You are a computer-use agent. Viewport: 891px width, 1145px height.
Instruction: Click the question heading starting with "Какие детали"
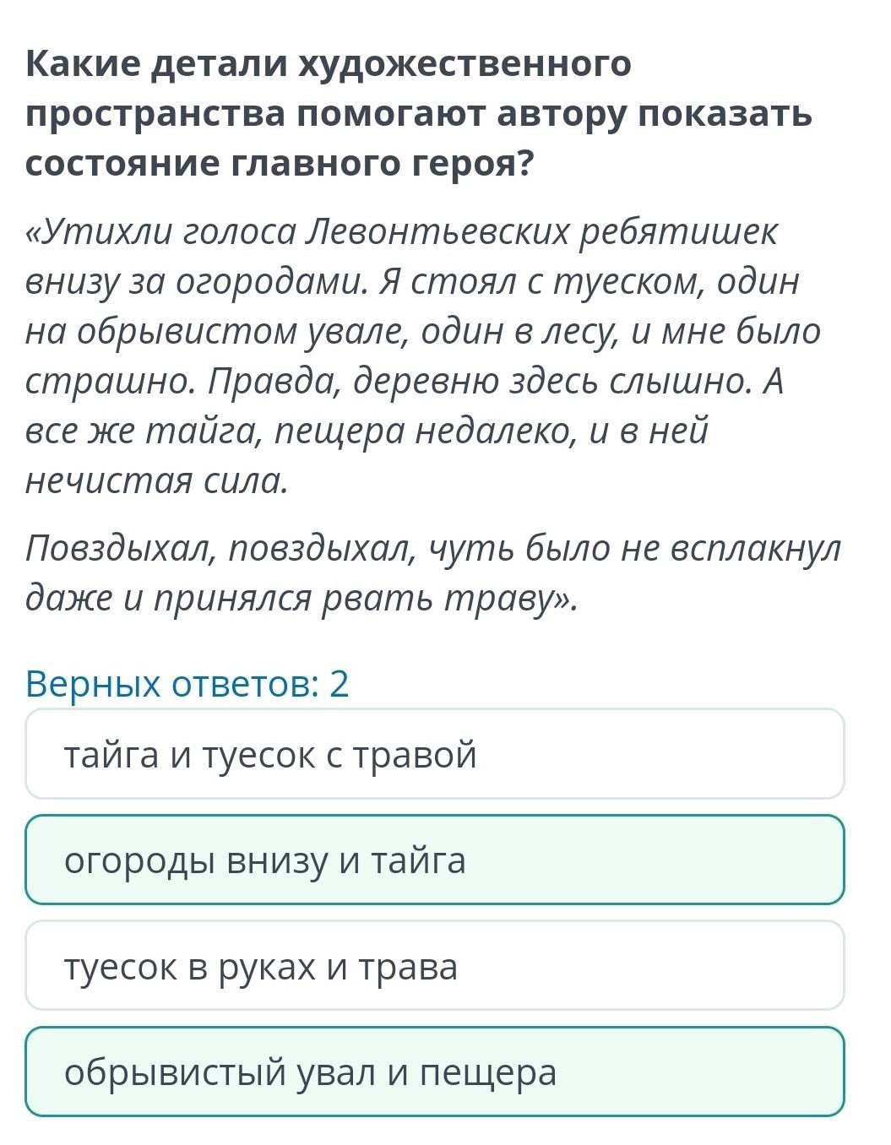pyautogui.click(x=418, y=113)
